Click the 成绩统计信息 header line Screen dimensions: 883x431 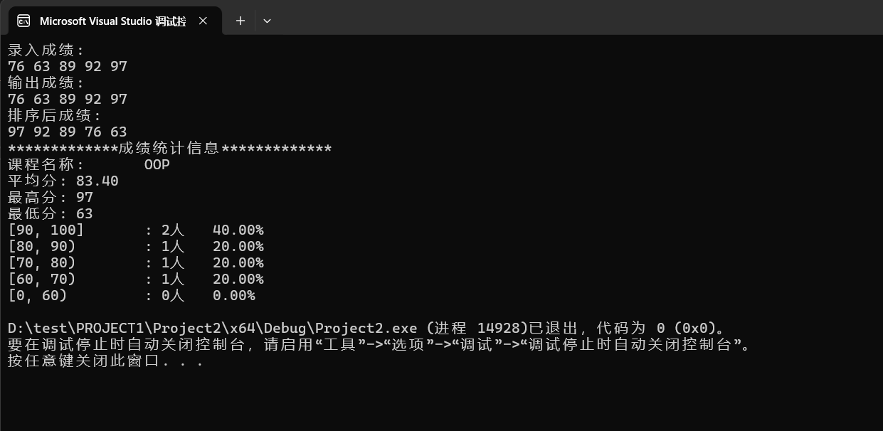coord(170,149)
